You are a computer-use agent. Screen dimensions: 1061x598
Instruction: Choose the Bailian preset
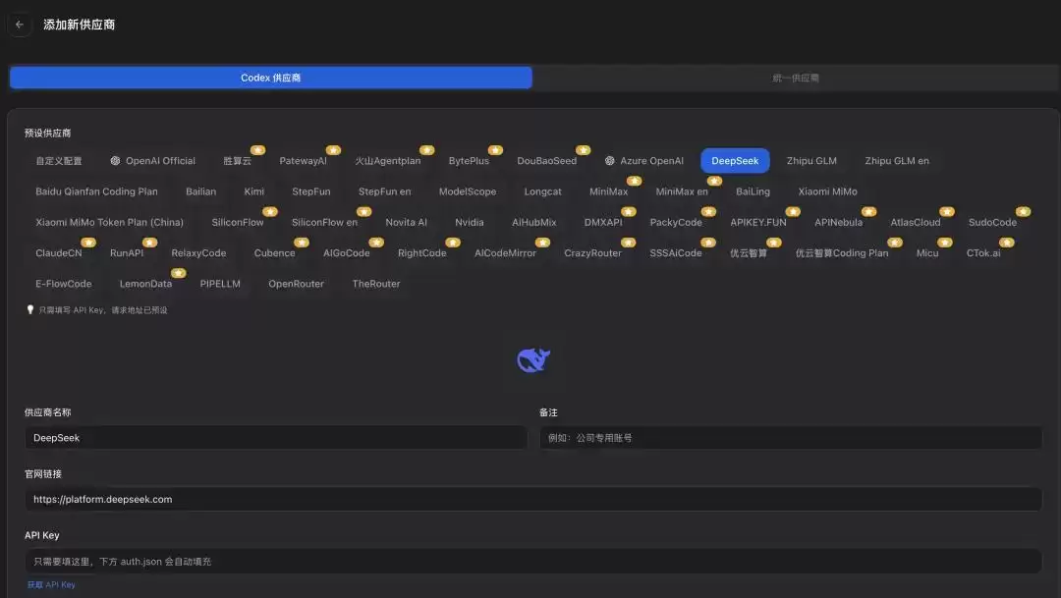[x=201, y=191]
